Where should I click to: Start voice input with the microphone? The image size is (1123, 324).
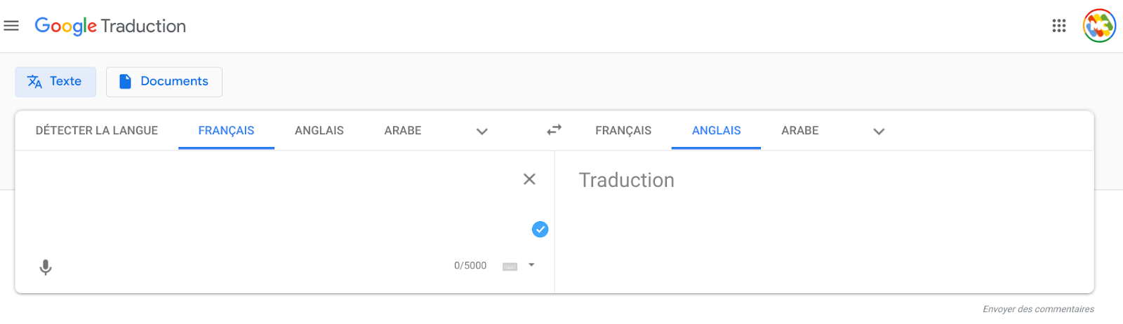pyautogui.click(x=46, y=267)
